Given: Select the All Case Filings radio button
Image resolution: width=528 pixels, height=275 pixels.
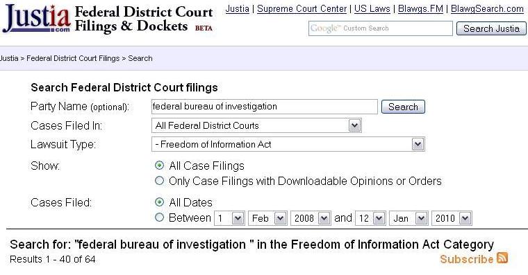Looking at the screenshot, I should 159,165.
